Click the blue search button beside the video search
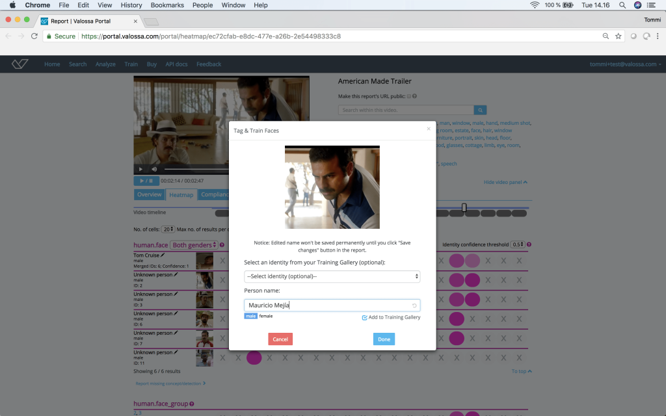 click(x=480, y=110)
